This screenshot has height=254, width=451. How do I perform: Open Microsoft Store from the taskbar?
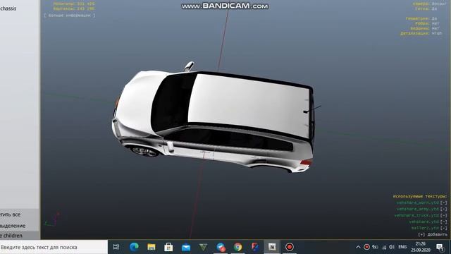(x=168, y=247)
